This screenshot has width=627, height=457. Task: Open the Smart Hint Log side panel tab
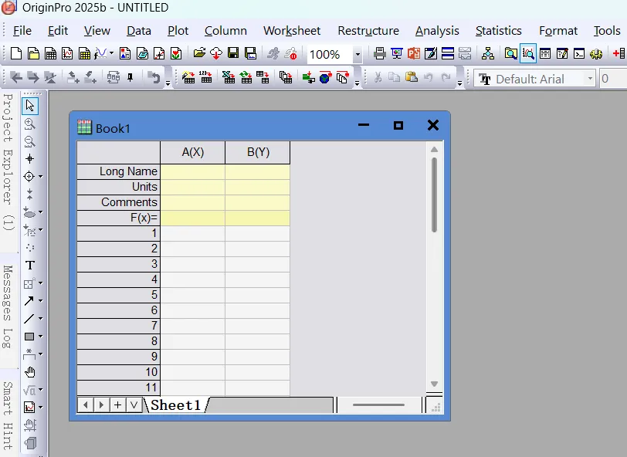(8, 416)
